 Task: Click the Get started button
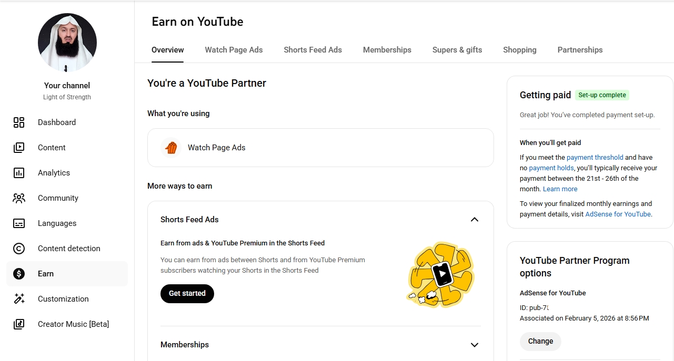pos(187,294)
